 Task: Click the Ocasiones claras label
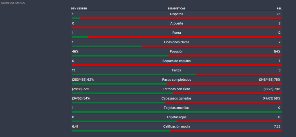click(177, 42)
